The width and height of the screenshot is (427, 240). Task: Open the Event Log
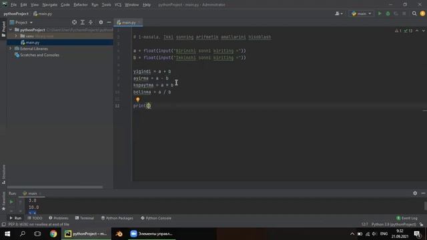(407, 218)
